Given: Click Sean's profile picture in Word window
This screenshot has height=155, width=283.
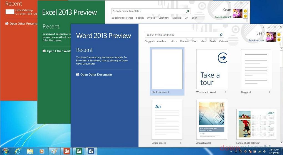Looking at the screenshot, I should [271, 37].
